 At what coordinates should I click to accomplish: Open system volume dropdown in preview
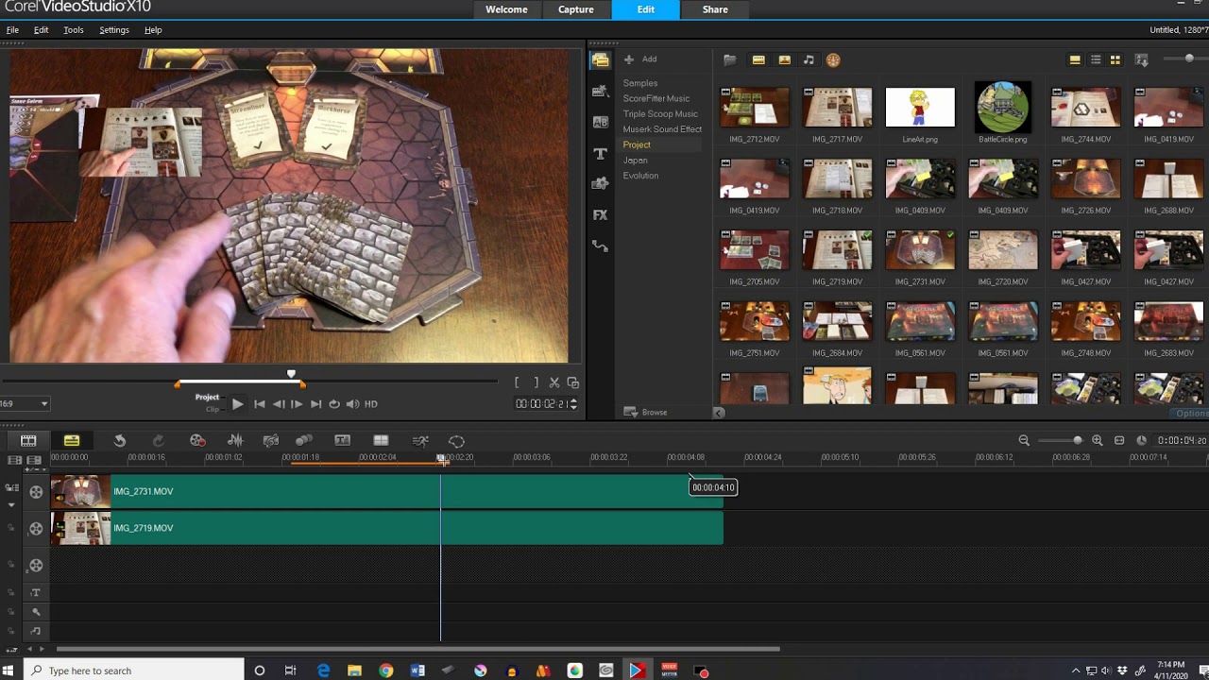tap(352, 404)
